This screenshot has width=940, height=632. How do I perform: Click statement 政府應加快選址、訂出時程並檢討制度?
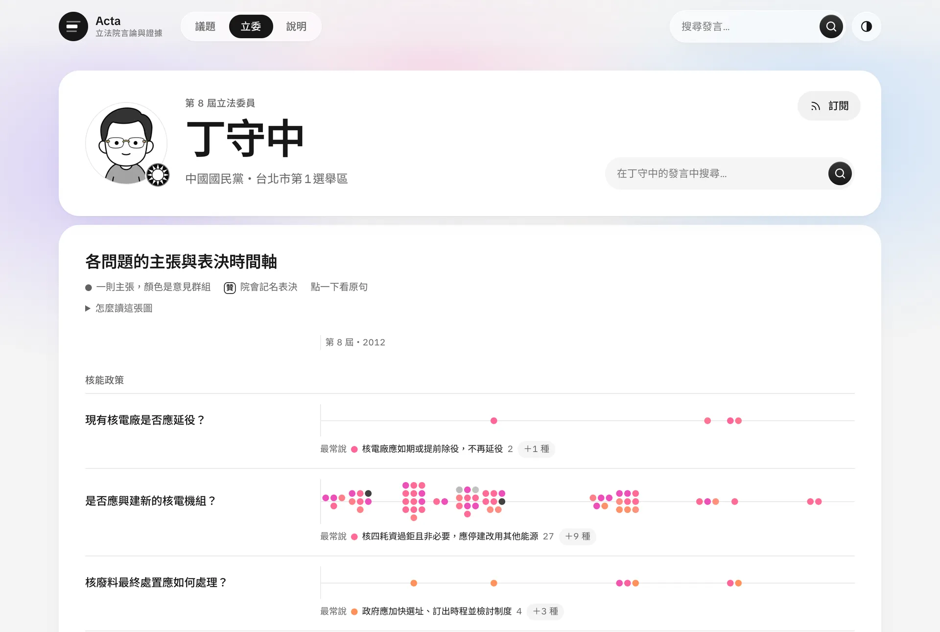tap(437, 611)
